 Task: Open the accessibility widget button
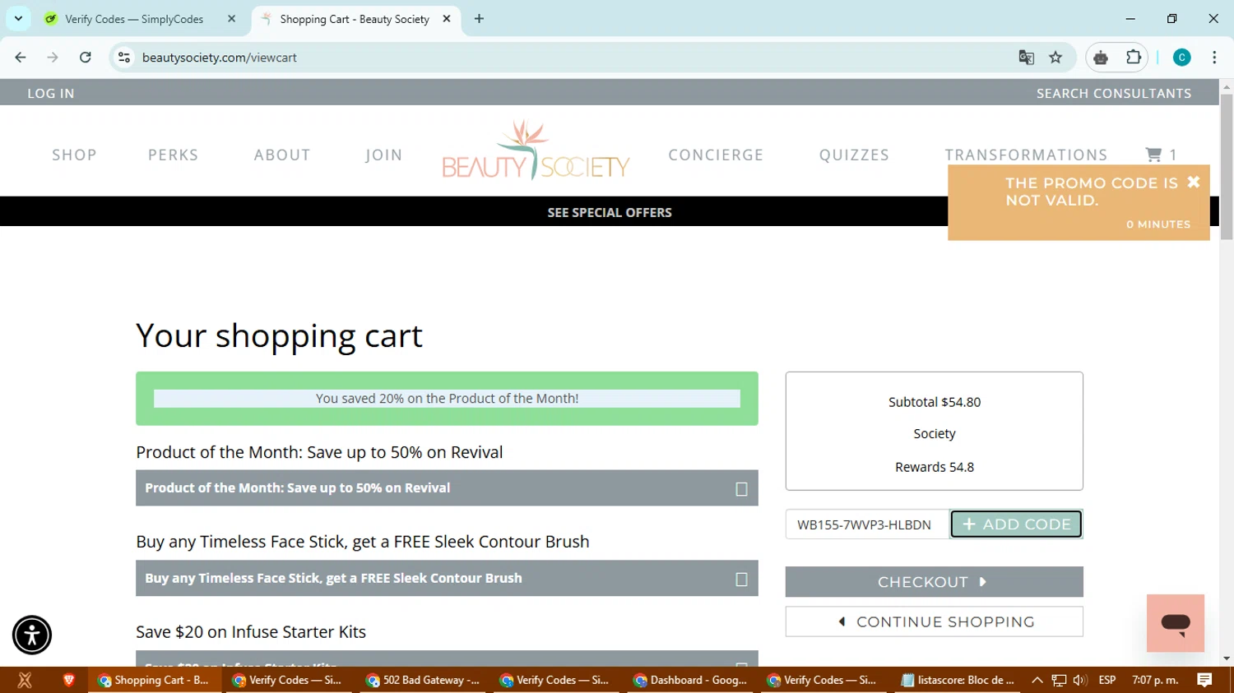tap(32, 635)
